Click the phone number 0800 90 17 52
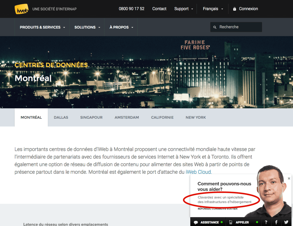This screenshot has height=226, width=293. (132, 9)
